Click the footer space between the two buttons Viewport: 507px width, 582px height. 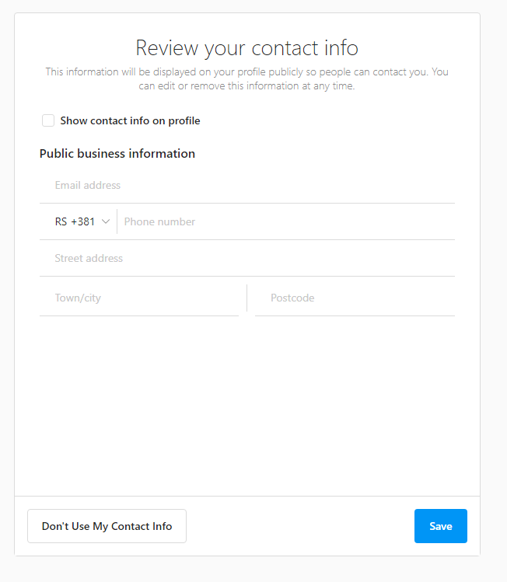(x=300, y=526)
